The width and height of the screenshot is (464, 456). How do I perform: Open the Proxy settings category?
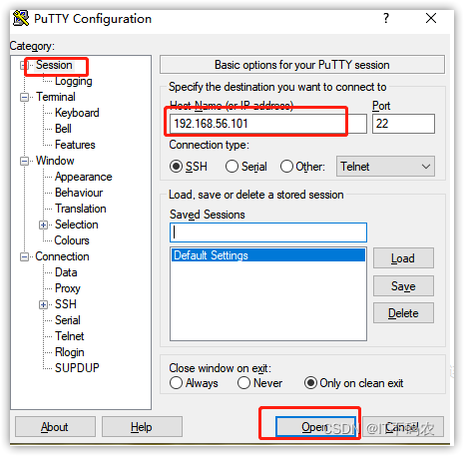pos(68,288)
